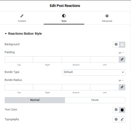The height and width of the screenshot is (131, 131).
Task: Toggle the Border Radius link values icon
Action: pyautogui.click(x=122, y=87)
